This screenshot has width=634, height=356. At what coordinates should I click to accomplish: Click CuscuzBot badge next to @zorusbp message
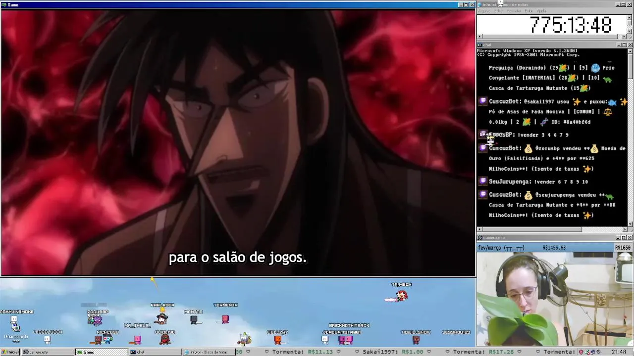coord(483,148)
